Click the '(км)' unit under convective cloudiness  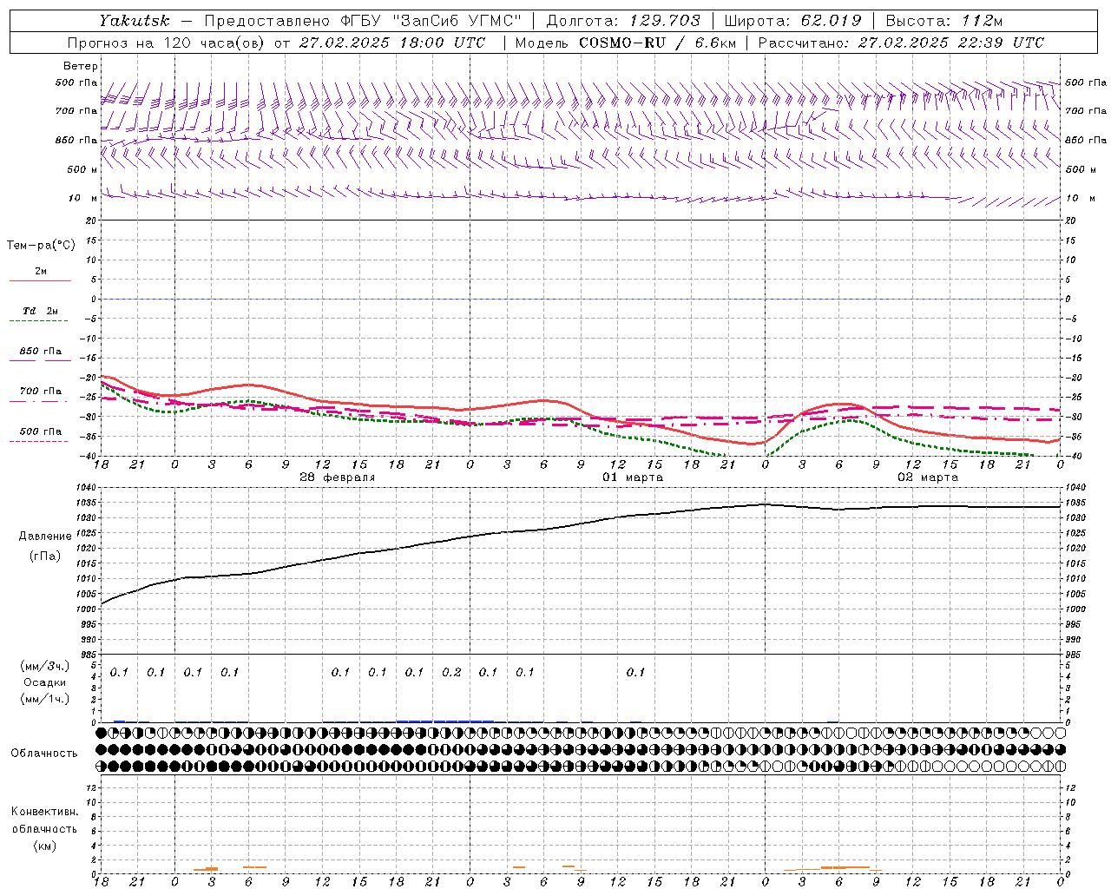click(x=45, y=846)
